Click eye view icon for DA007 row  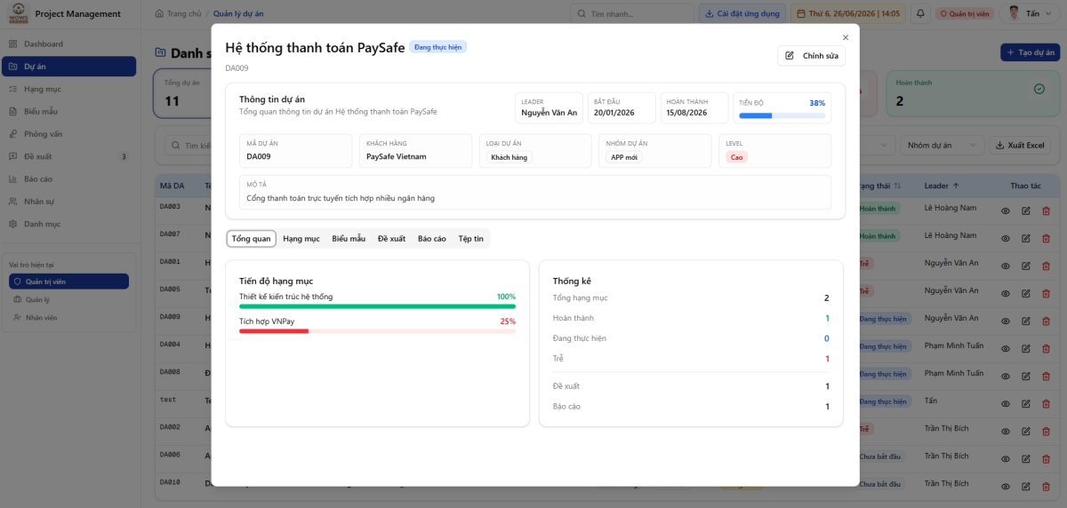point(1006,237)
